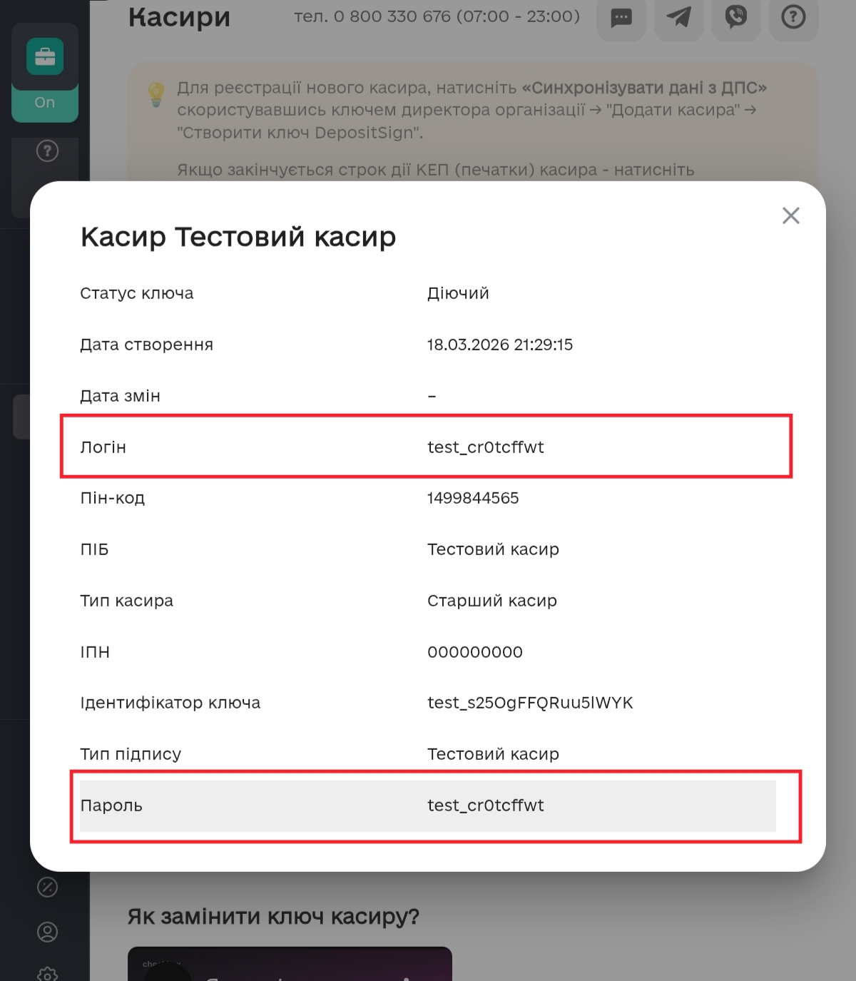This screenshot has height=981, width=856.
Task: Open the chat message icon in header
Action: [621, 17]
